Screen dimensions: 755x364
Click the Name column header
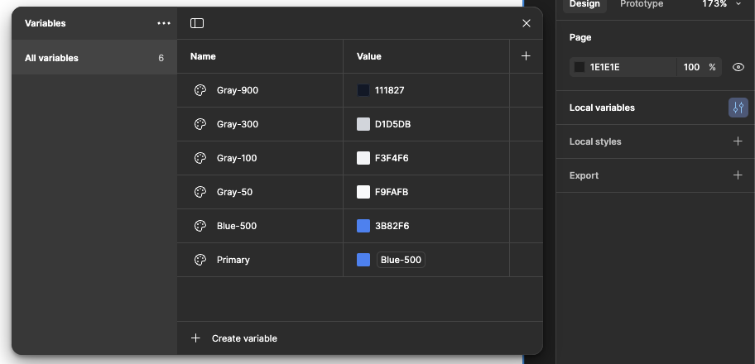tap(203, 56)
